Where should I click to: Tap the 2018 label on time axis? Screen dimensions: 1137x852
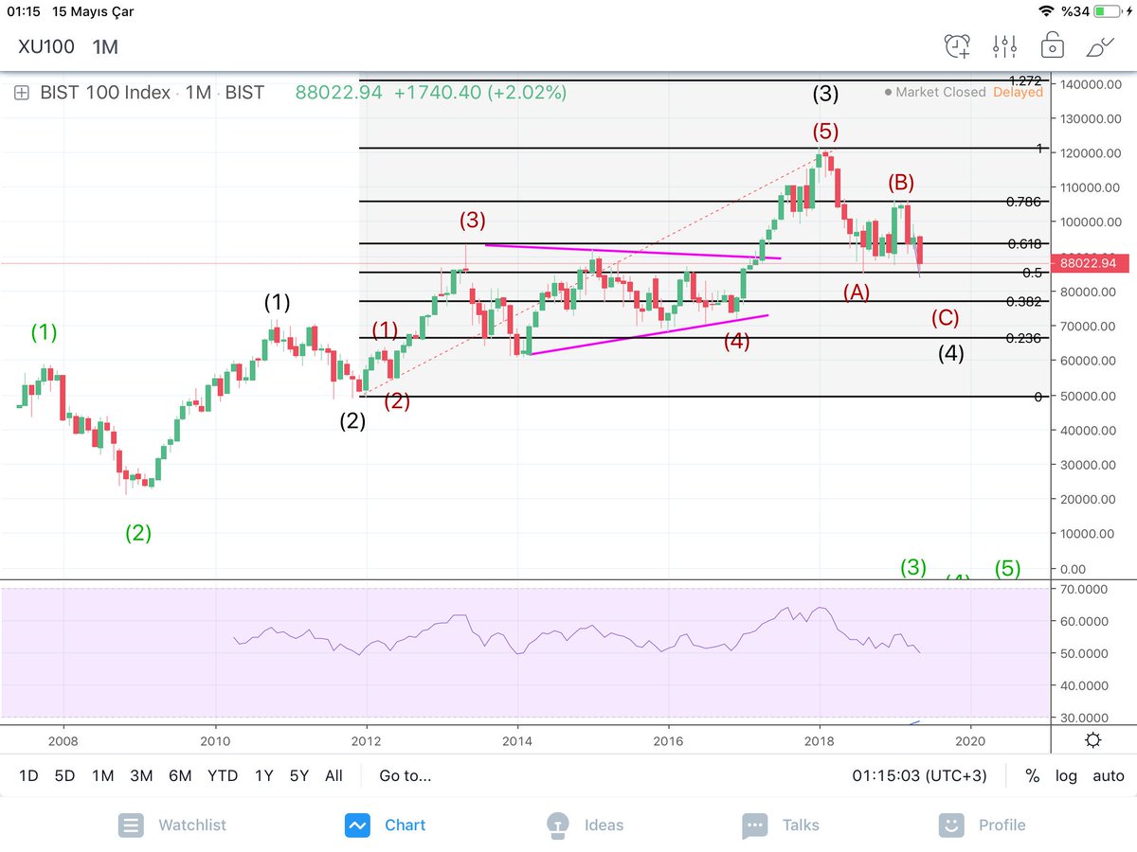pyautogui.click(x=820, y=740)
